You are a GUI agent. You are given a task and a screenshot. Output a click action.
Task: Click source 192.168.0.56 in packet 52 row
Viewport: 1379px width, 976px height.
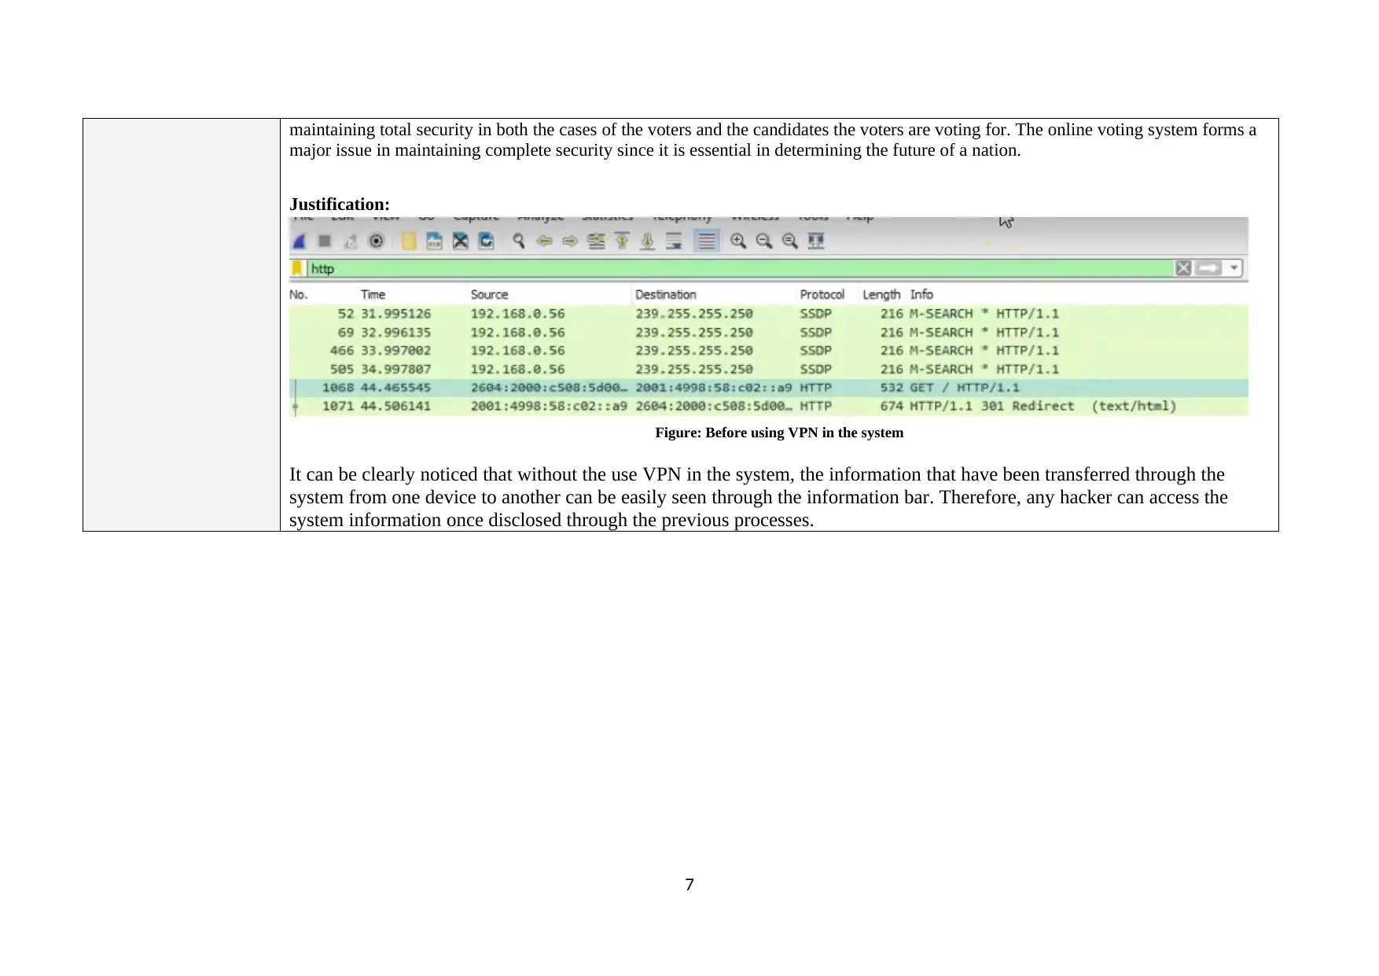[x=518, y=314]
